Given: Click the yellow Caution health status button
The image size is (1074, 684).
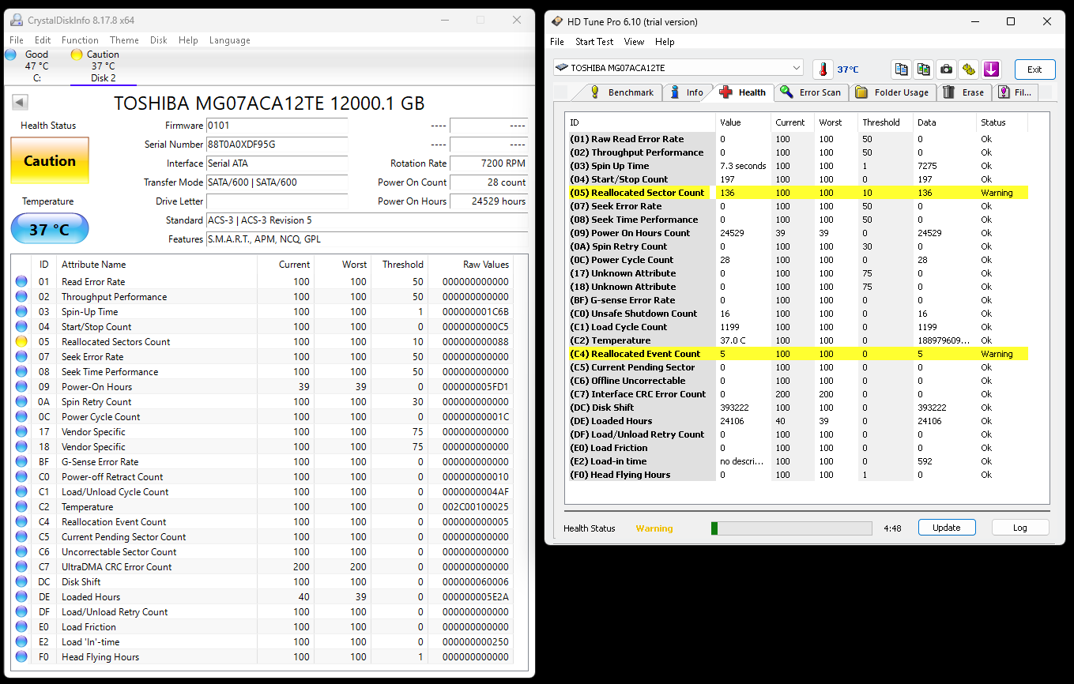Looking at the screenshot, I should [x=50, y=161].
